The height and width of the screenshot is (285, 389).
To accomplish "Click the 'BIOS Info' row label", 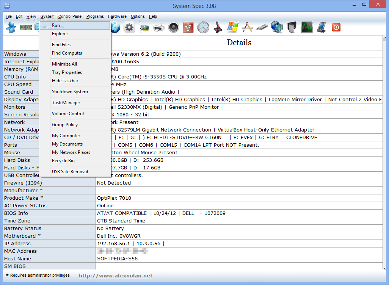I will coord(50,213).
